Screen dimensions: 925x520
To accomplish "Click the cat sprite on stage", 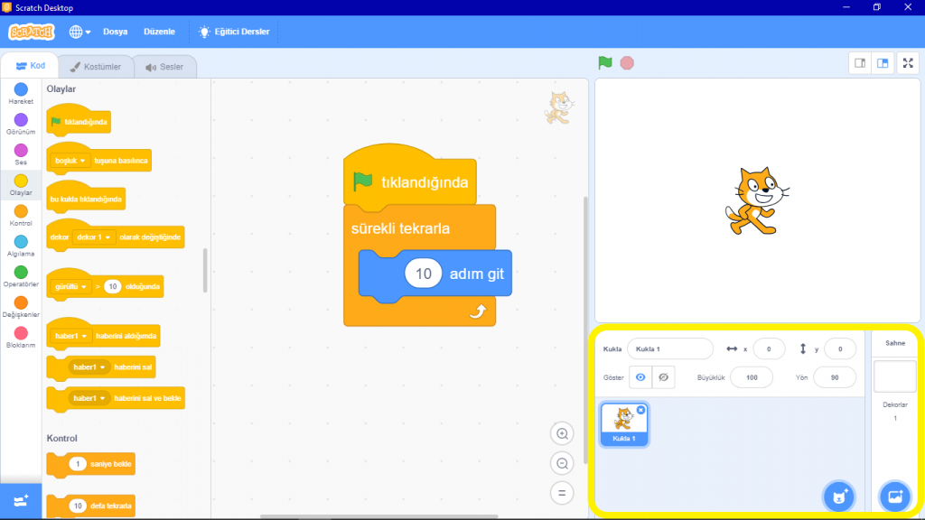I will [x=757, y=201].
